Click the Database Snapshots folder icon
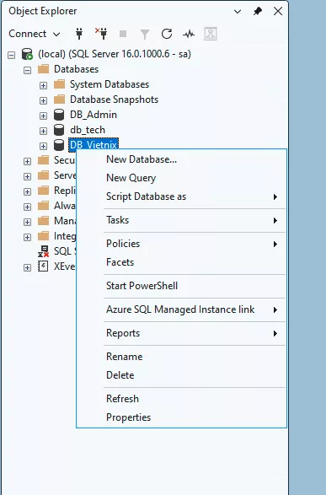Screen dimensions: 326x495 coord(59,100)
